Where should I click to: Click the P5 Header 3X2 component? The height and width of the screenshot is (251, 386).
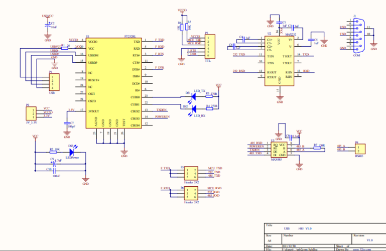(x=191, y=173)
